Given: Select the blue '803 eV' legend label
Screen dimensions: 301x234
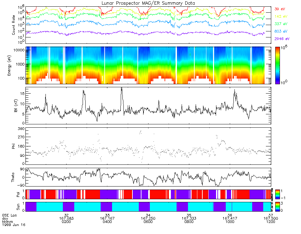Looking at the screenshot, I should pyautogui.click(x=281, y=31).
